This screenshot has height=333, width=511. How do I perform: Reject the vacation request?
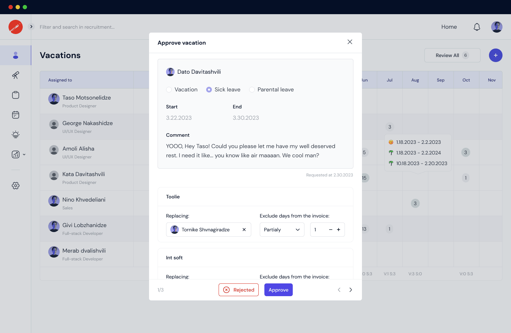coord(238,289)
